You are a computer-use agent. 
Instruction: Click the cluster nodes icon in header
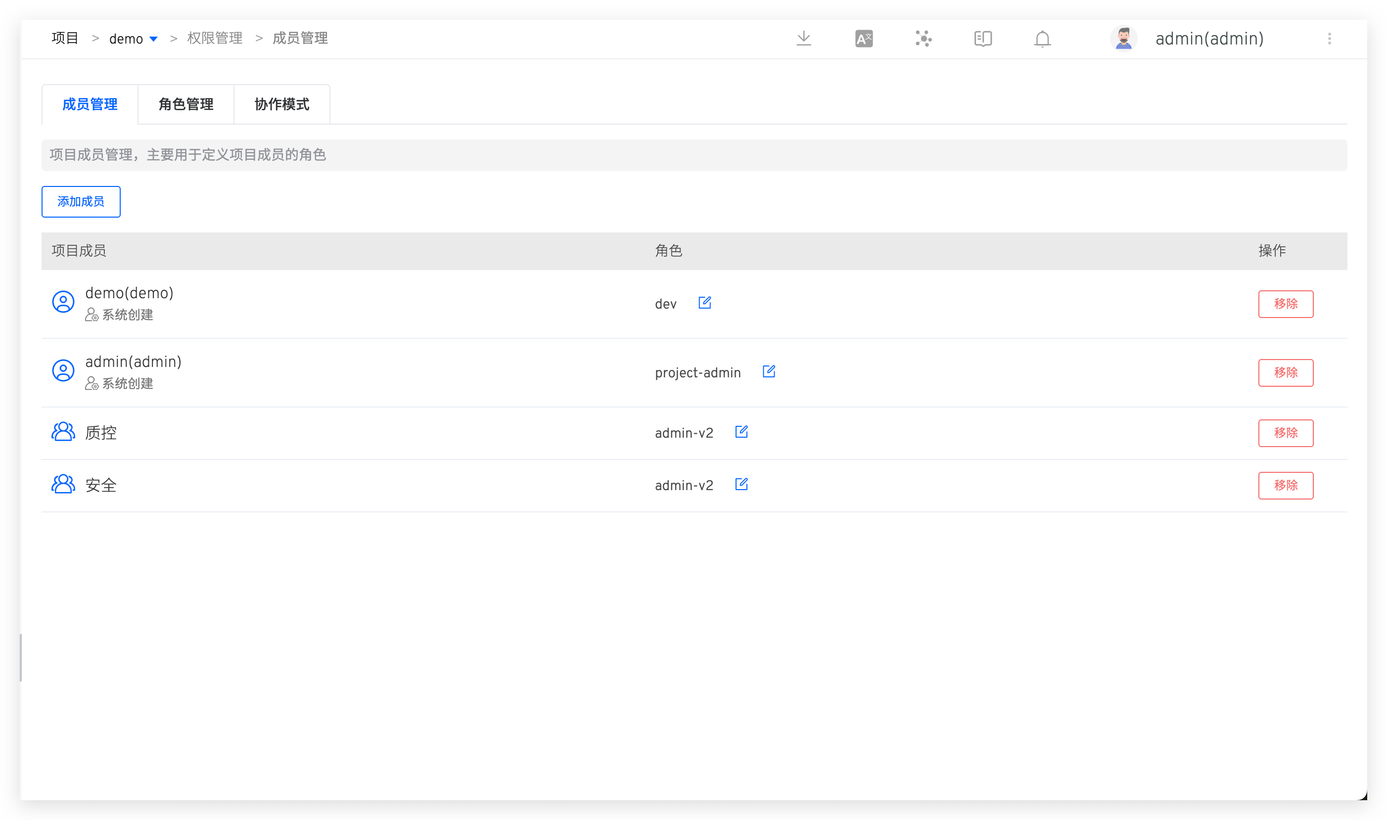click(x=924, y=39)
